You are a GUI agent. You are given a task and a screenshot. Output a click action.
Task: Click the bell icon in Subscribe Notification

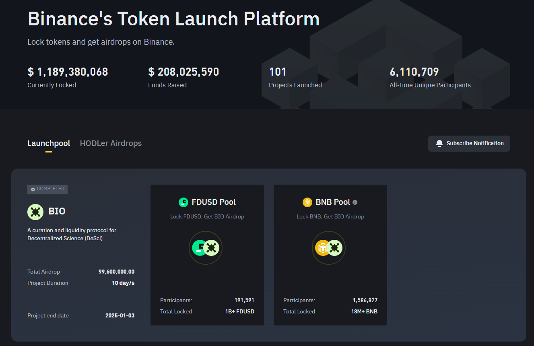439,144
